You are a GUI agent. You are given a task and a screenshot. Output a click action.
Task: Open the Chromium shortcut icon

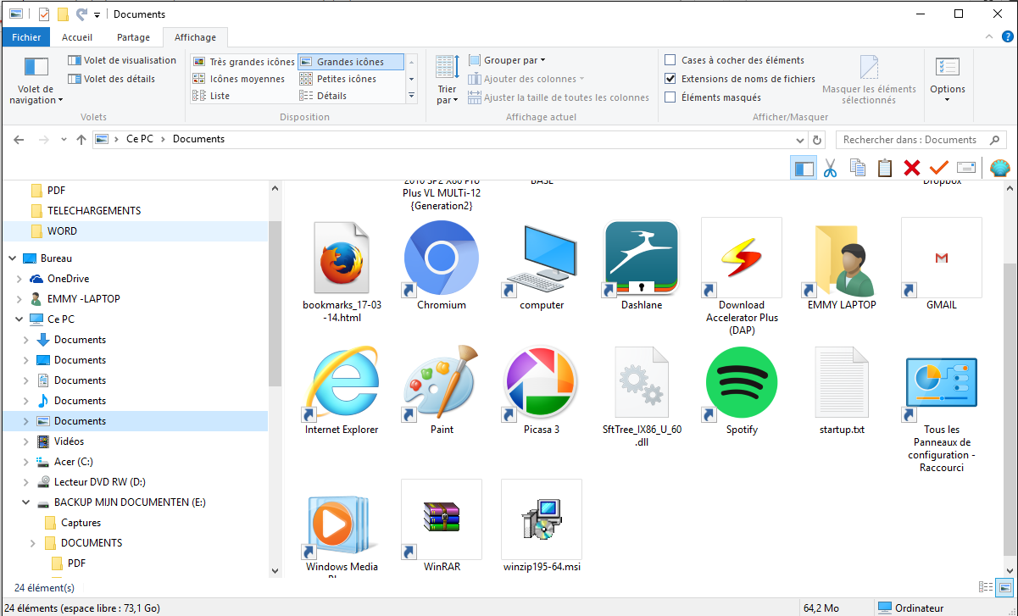coord(442,258)
